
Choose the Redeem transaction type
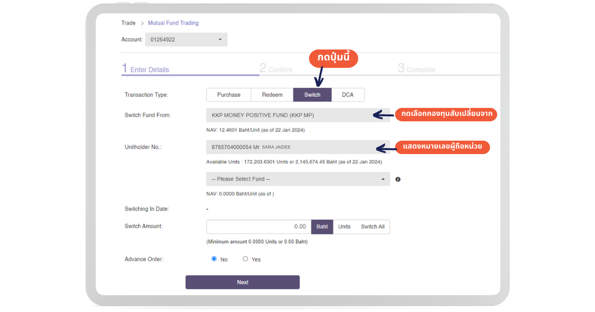(x=272, y=95)
